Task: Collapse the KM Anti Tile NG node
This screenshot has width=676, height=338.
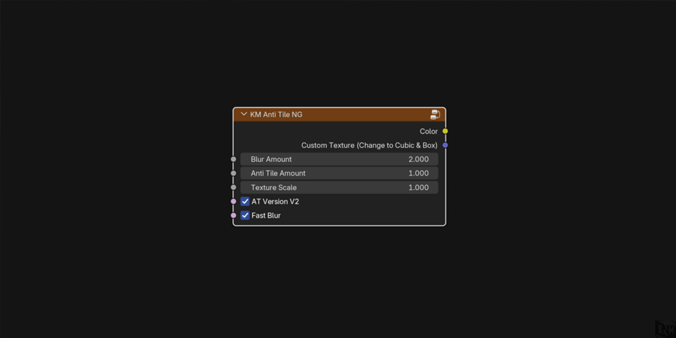Action: tap(243, 114)
